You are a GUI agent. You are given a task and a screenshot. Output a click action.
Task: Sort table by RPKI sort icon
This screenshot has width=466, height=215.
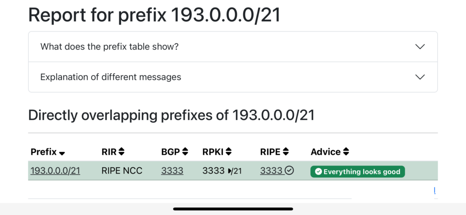(228, 152)
